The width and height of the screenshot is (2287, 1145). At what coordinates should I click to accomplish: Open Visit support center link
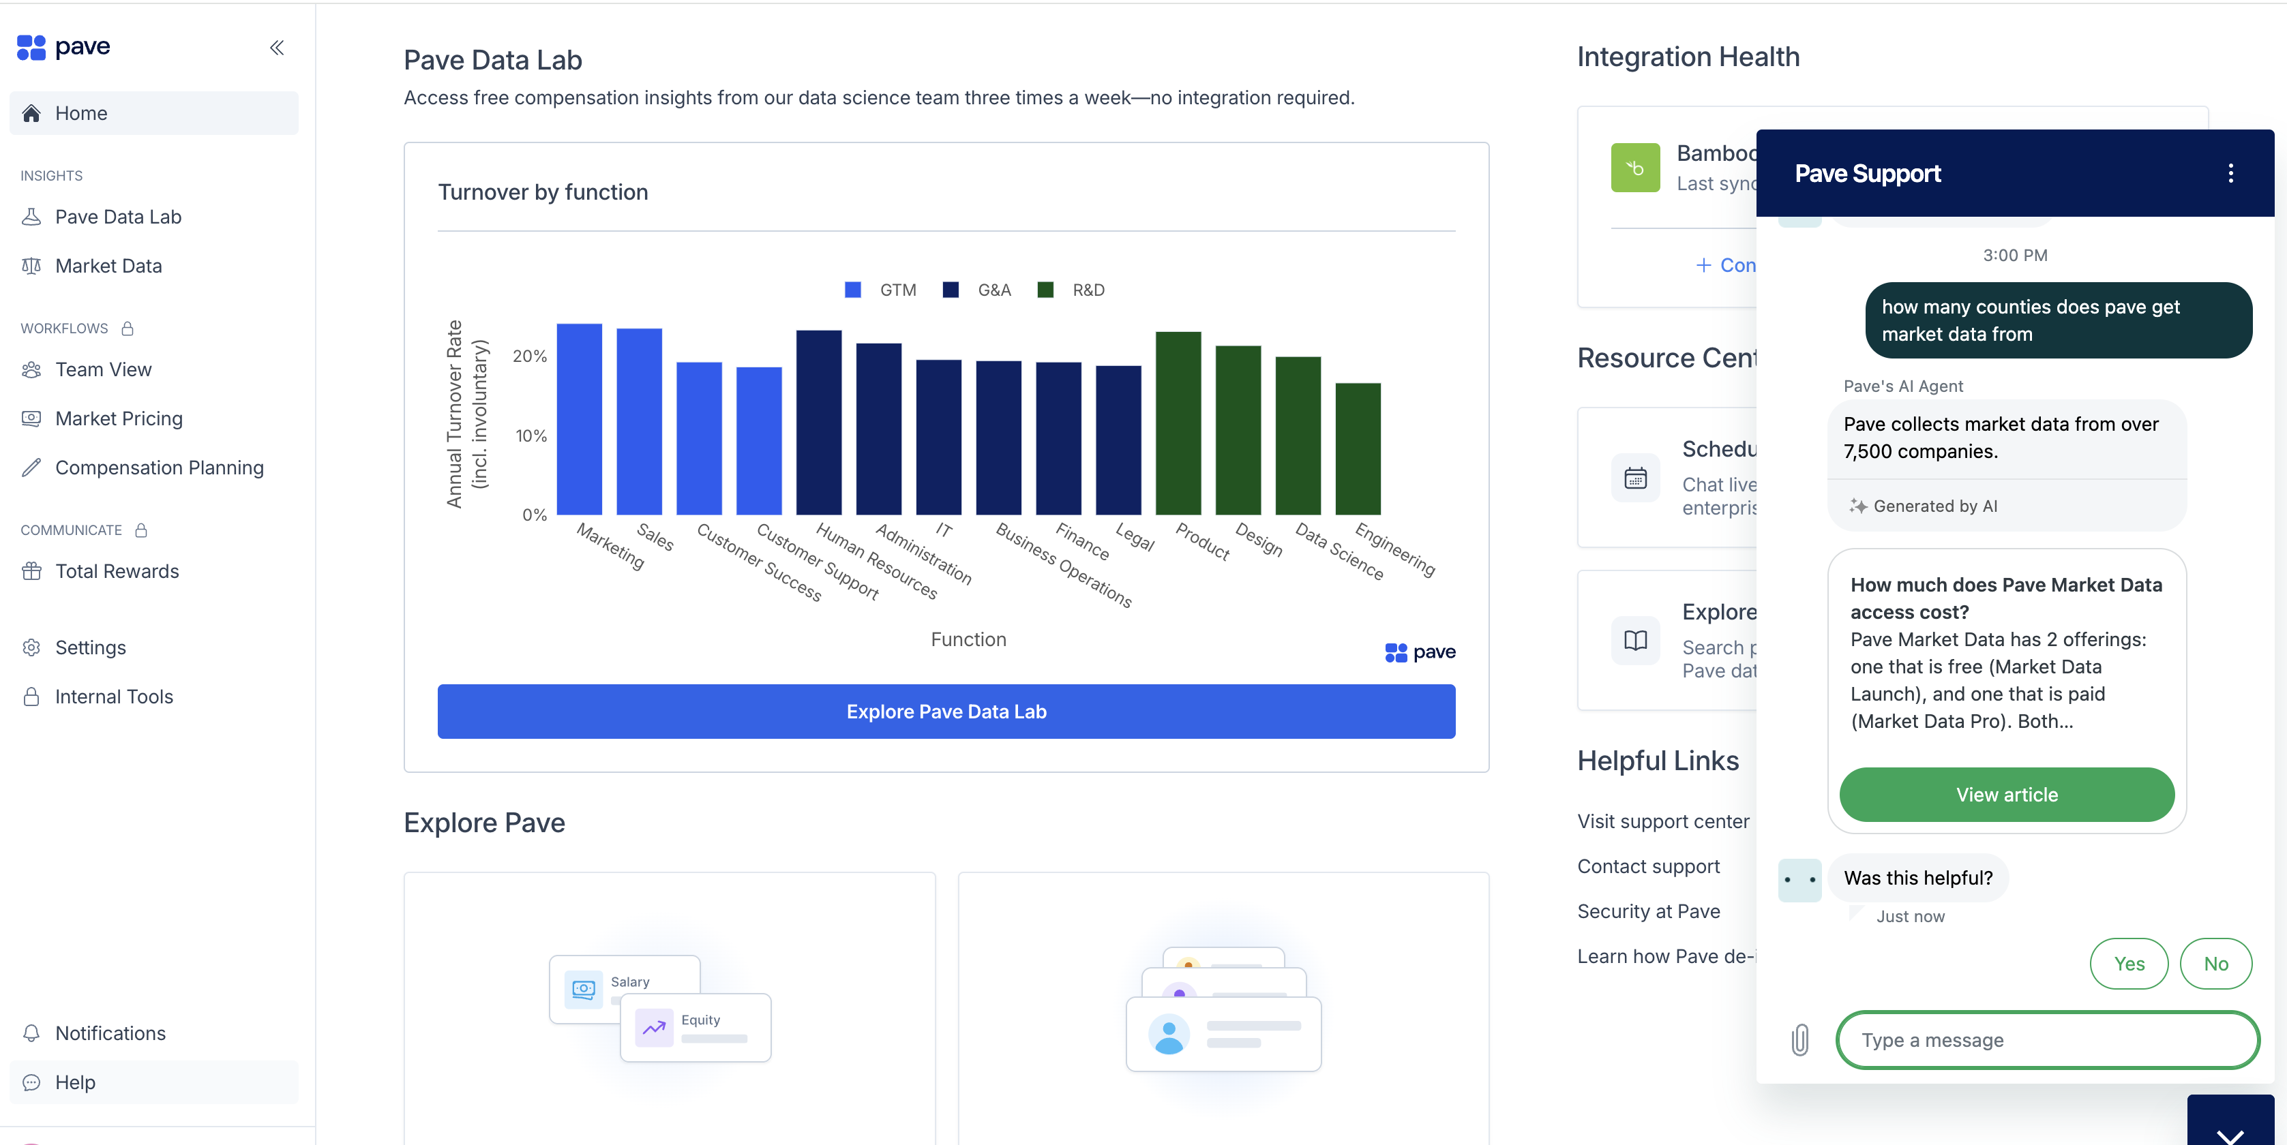[1663, 822]
